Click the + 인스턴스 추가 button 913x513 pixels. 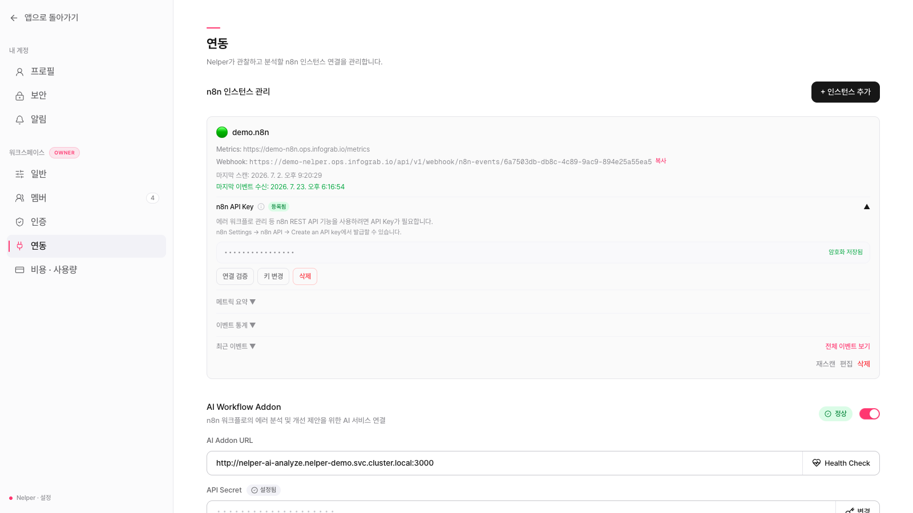point(846,92)
